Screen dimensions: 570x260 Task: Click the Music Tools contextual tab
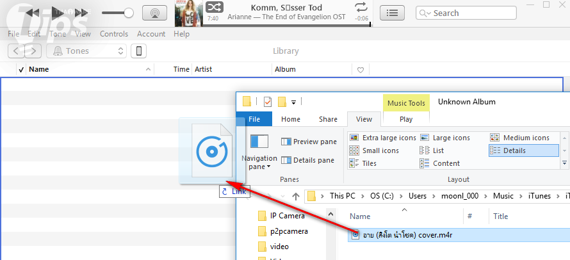click(x=406, y=103)
